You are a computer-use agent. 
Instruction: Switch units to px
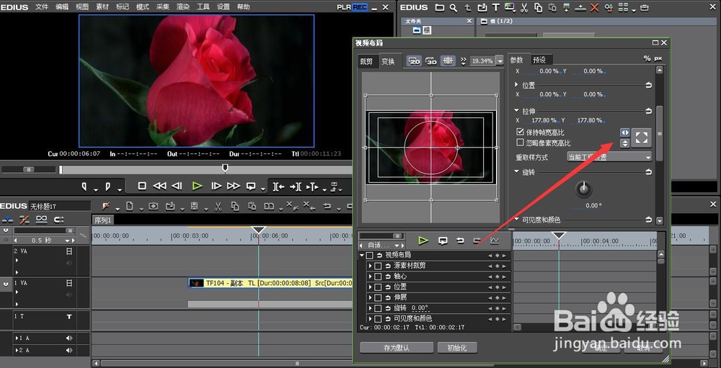click(x=658, y=58)
